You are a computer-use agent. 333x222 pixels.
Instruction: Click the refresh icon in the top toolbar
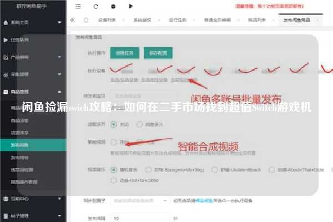[96, 6]
